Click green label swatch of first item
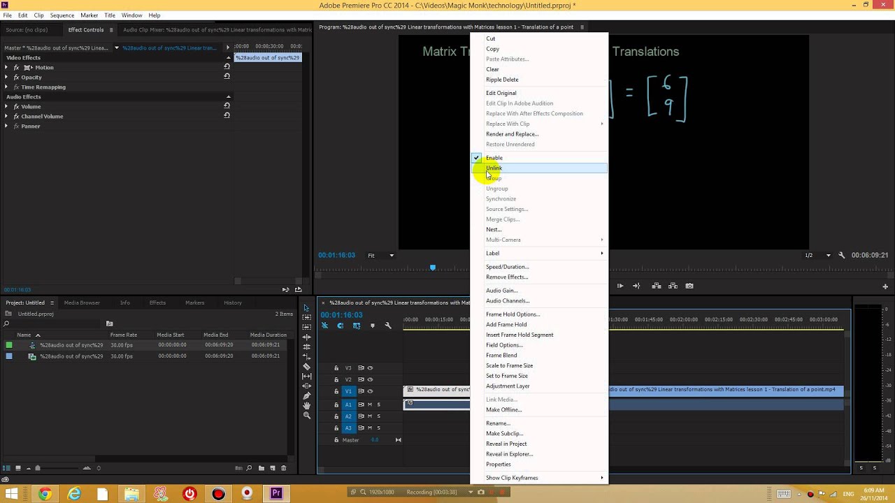The image size is (895, 503). tap(9, 345)
